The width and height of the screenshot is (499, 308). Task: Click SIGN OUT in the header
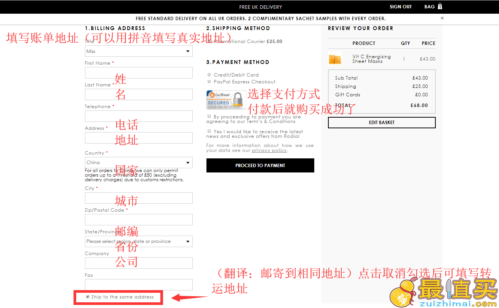pyautogui.click(x=401, y=7)
